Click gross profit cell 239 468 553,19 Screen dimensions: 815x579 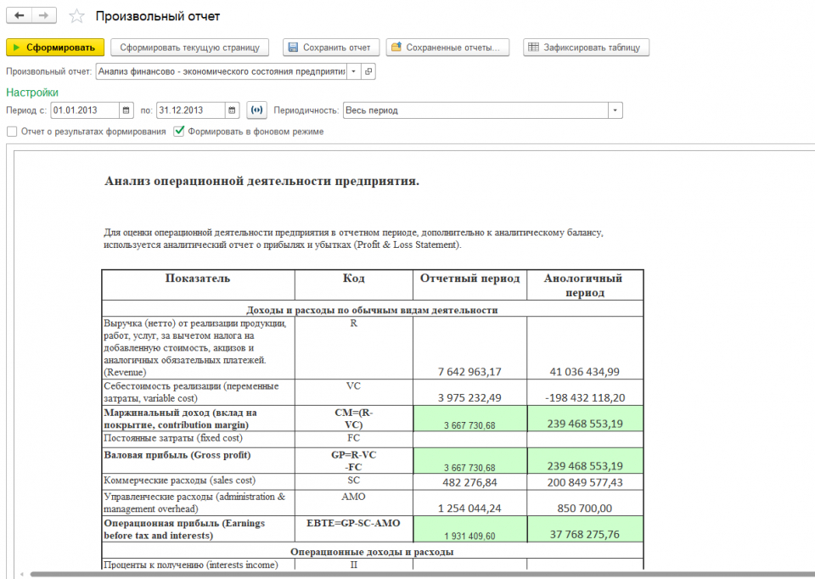pos(585,460)
